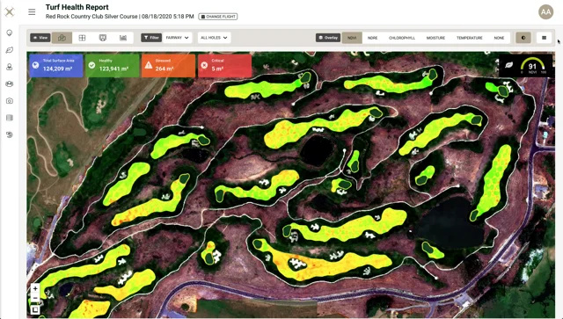The image size is (563, 319).
Task: Click the AA user avatar
Action: coord(545,11)
